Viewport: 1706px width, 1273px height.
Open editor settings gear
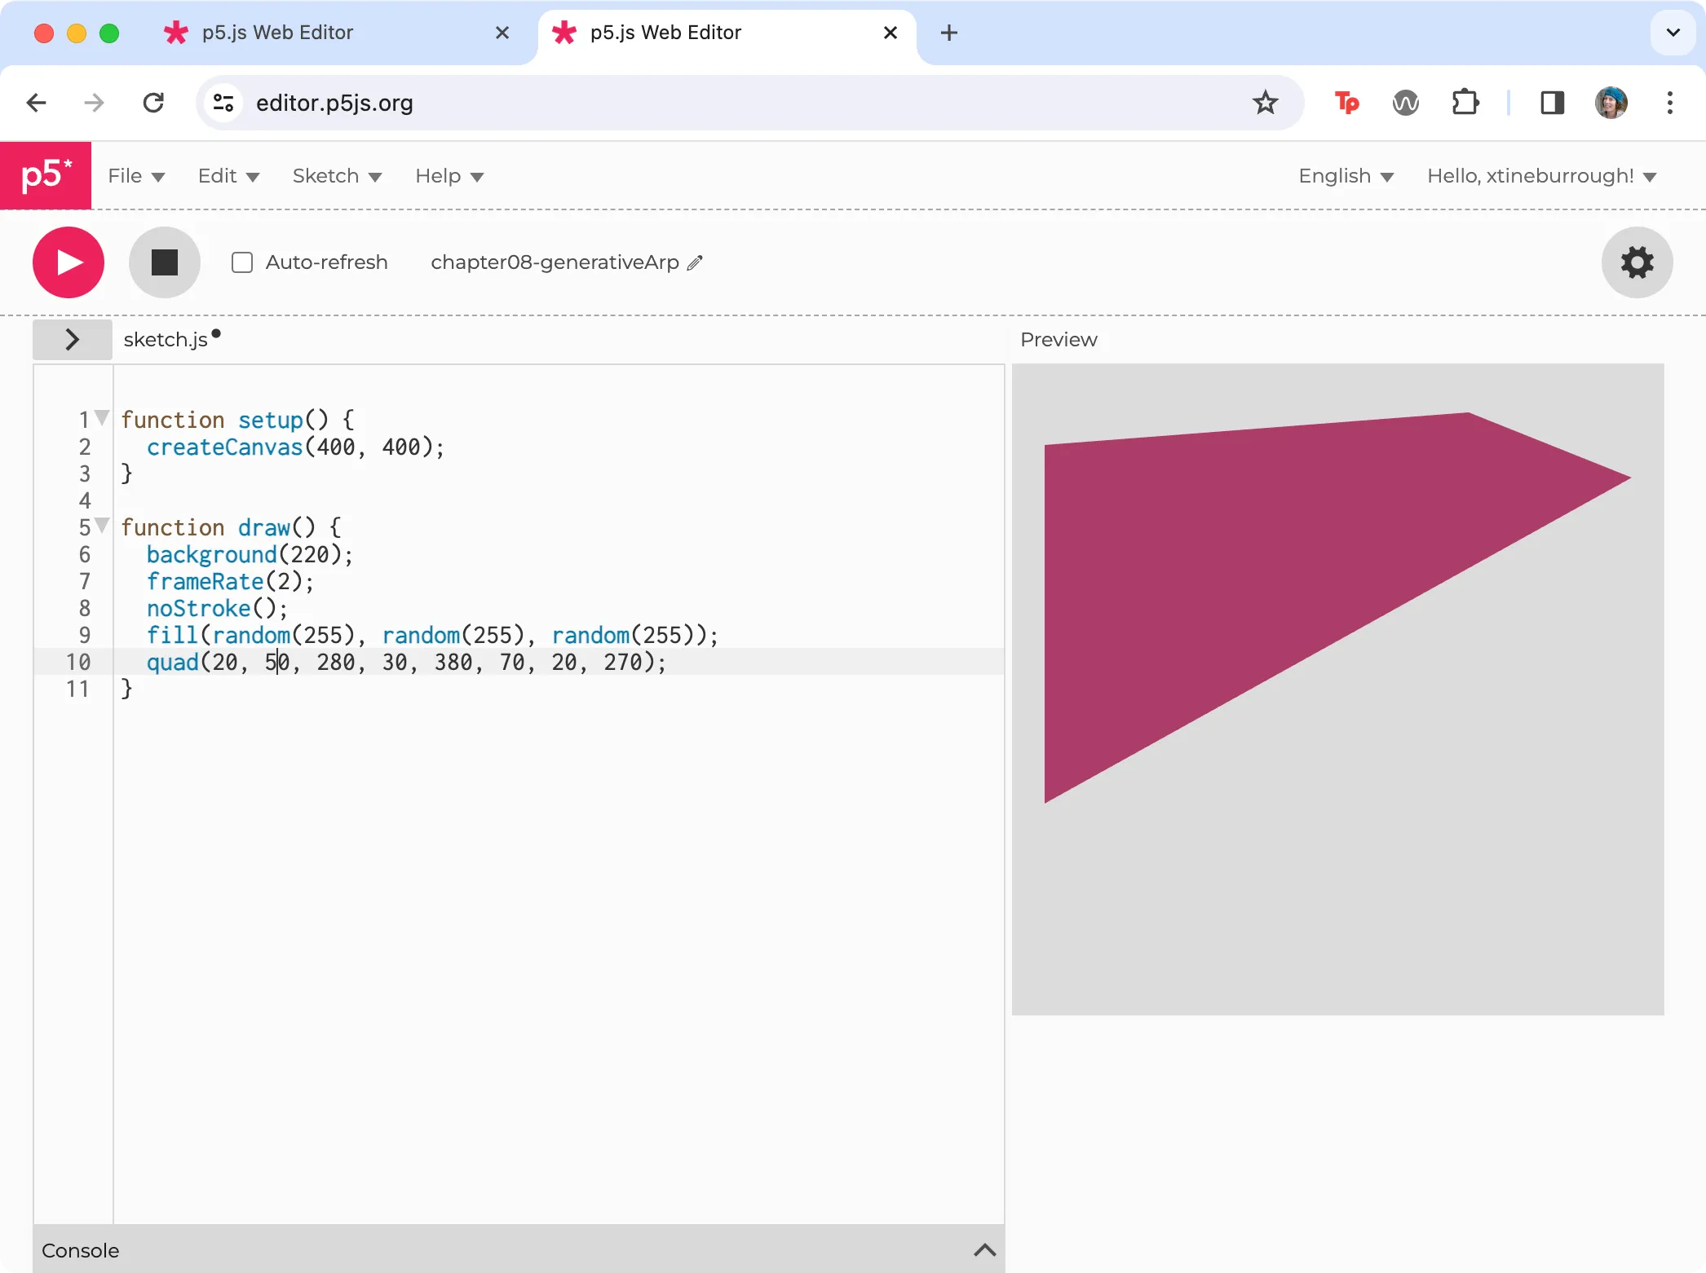1637,262
